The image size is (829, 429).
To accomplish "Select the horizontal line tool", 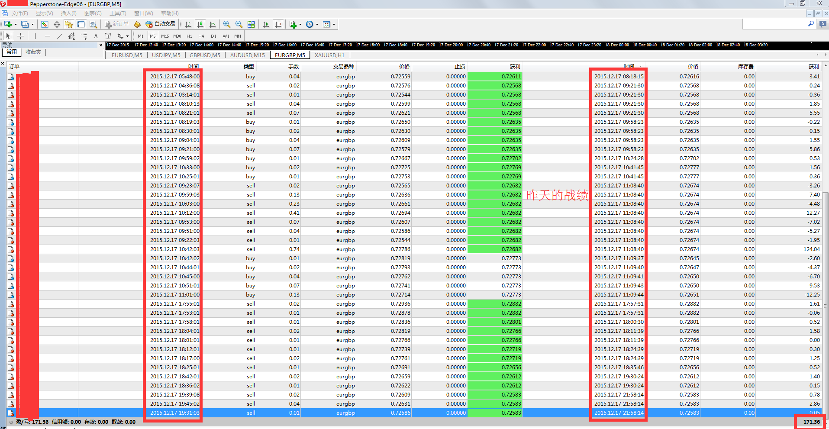I will coord(48,36).
